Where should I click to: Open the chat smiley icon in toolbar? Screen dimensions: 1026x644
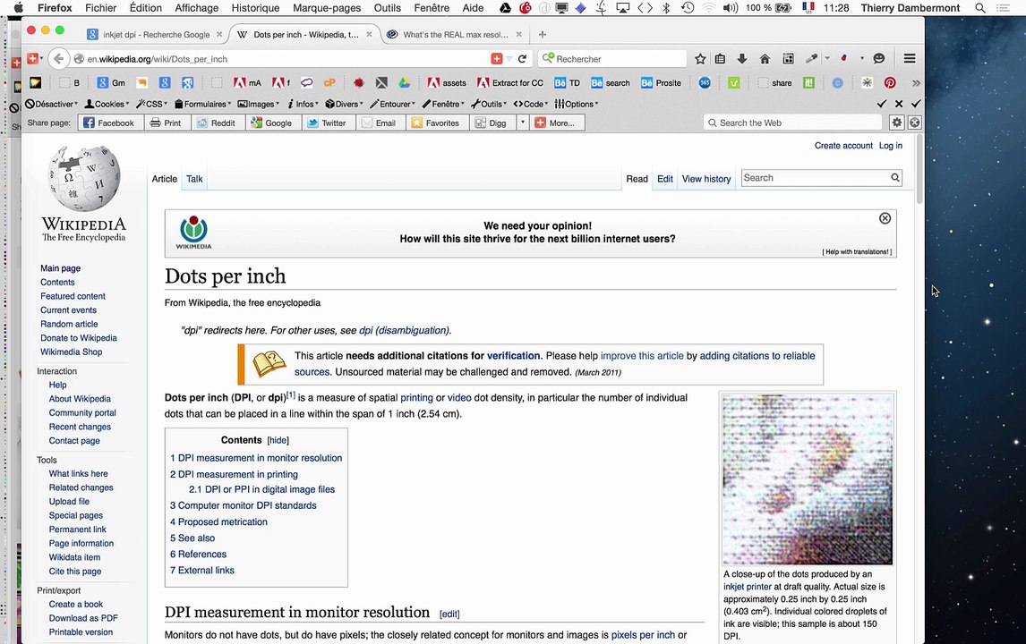[879, 58]
